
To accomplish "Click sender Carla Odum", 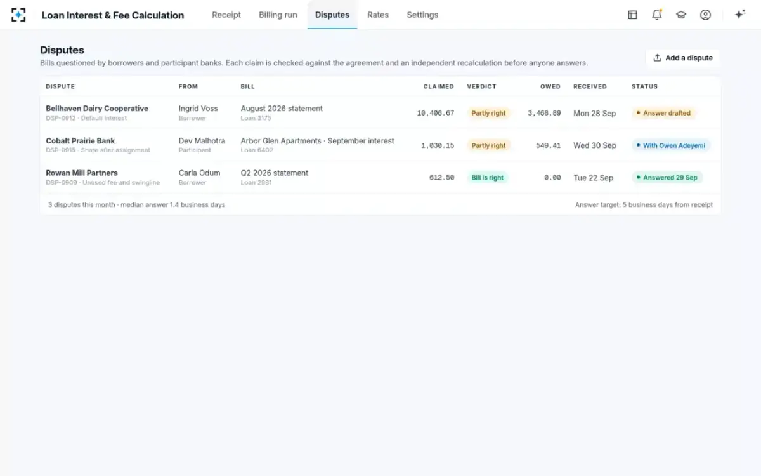I will pos(200,173).
